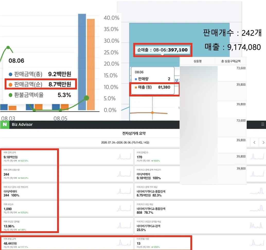Screen dimensions: 266x250
Task: Click the blue 판매금액(총) legend dot
Action: 11,74
